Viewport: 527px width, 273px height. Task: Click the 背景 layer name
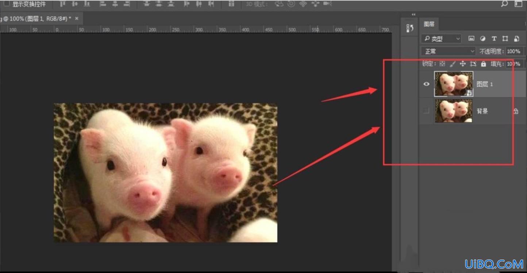coord(482,111)
